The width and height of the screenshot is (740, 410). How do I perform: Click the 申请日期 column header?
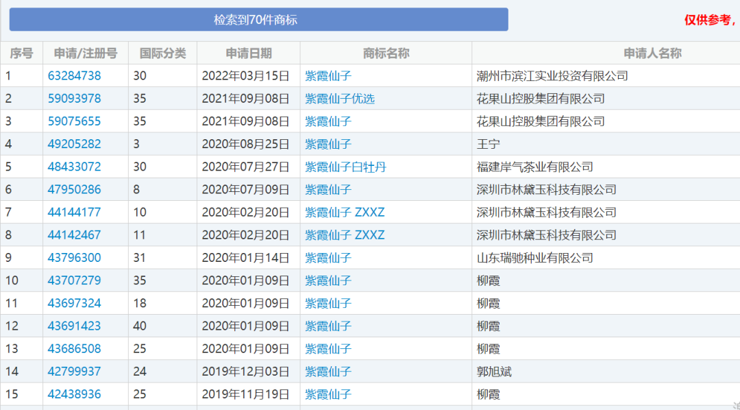249,53
